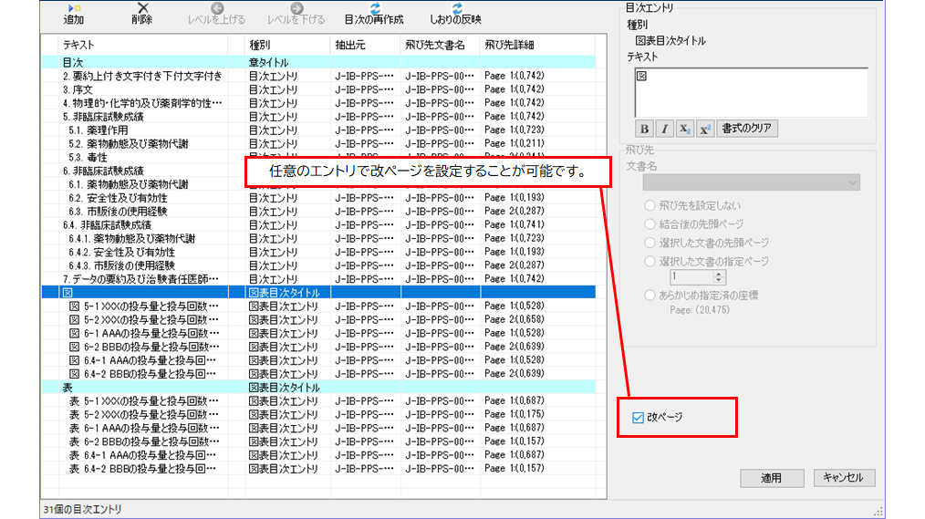The height and width of the screenshot is (519, 925).
Task: Toggle italic formatting button
Action: coord(665,129)
